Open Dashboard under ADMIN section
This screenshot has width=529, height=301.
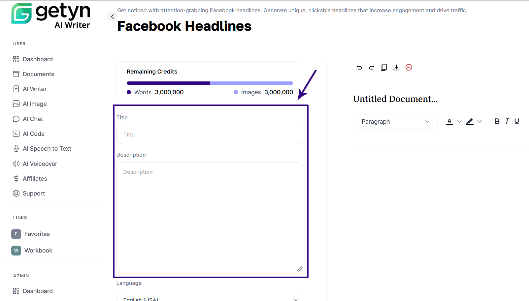(x=38, y=291)
